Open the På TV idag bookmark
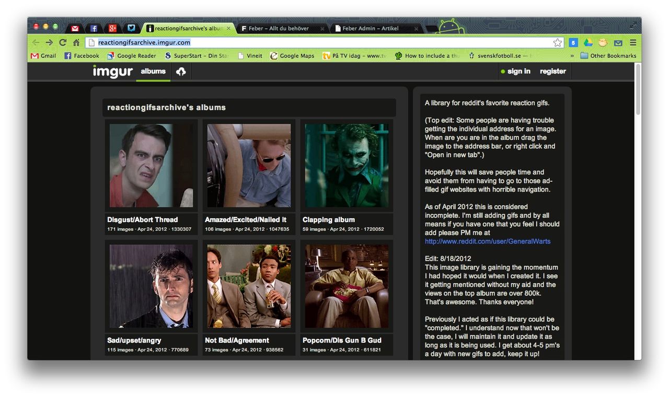 point(354,56)
